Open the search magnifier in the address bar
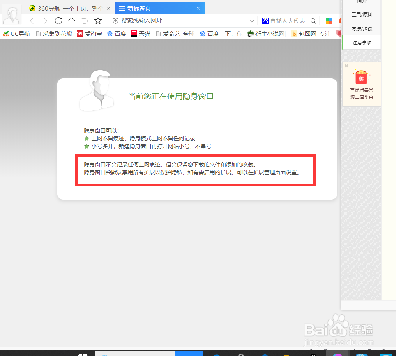The image size is (396, 356). click(x=313, y=21)
